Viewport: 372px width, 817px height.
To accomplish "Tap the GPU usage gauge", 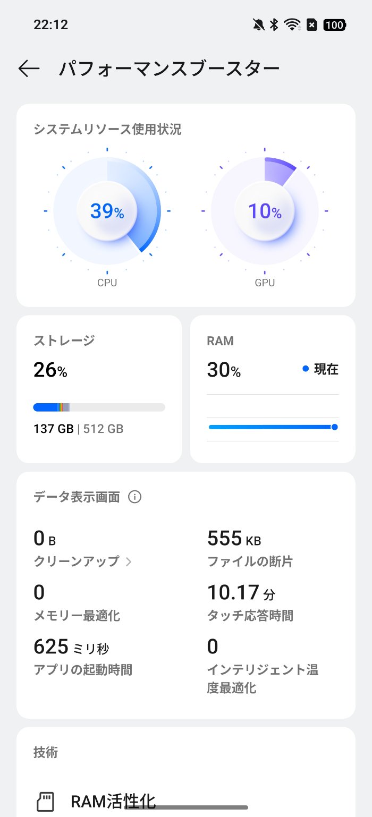I will [x=265, y=211].
